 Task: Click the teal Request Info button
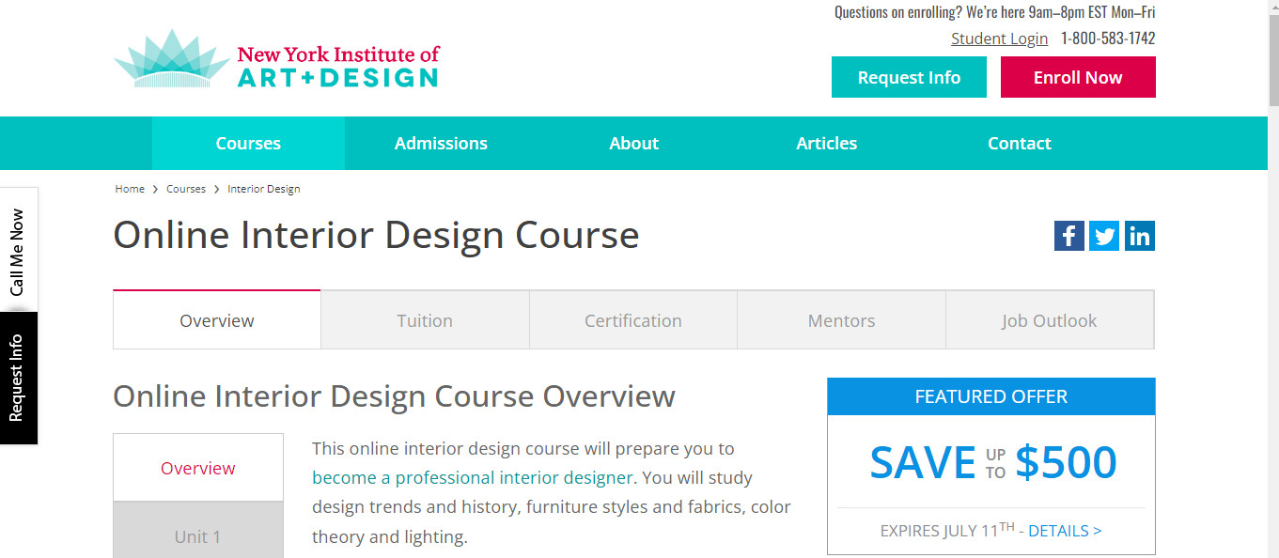[x=909, y=78]
